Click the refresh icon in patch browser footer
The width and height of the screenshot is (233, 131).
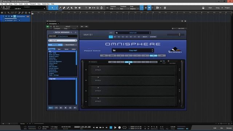[x=70, y=108]
